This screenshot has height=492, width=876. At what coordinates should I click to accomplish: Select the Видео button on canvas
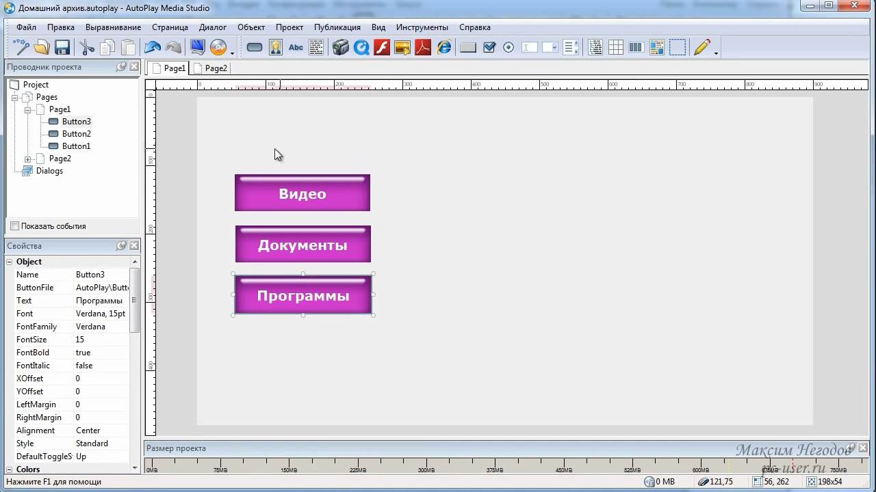point(302,193)
